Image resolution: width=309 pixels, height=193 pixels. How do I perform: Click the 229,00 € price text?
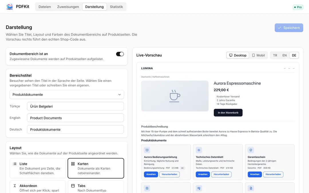pyautogui.click(x=221, y=90)
